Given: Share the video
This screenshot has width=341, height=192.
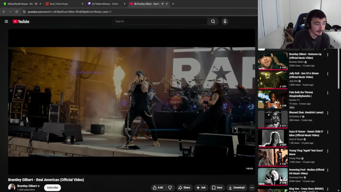Looking at the screenshot, I should click(184, 188).
